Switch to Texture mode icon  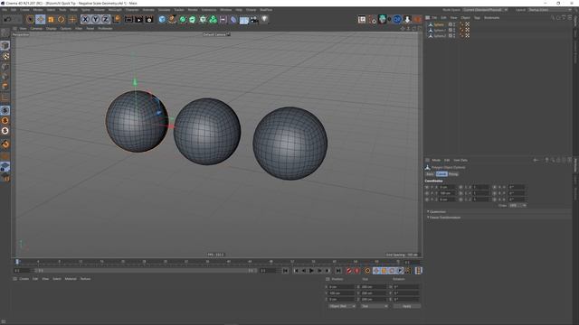[5, 56]
